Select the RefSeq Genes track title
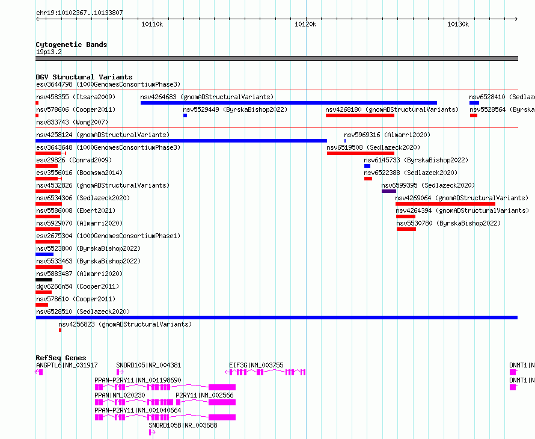Screen dimensions: 535x439 coord(61,358)
